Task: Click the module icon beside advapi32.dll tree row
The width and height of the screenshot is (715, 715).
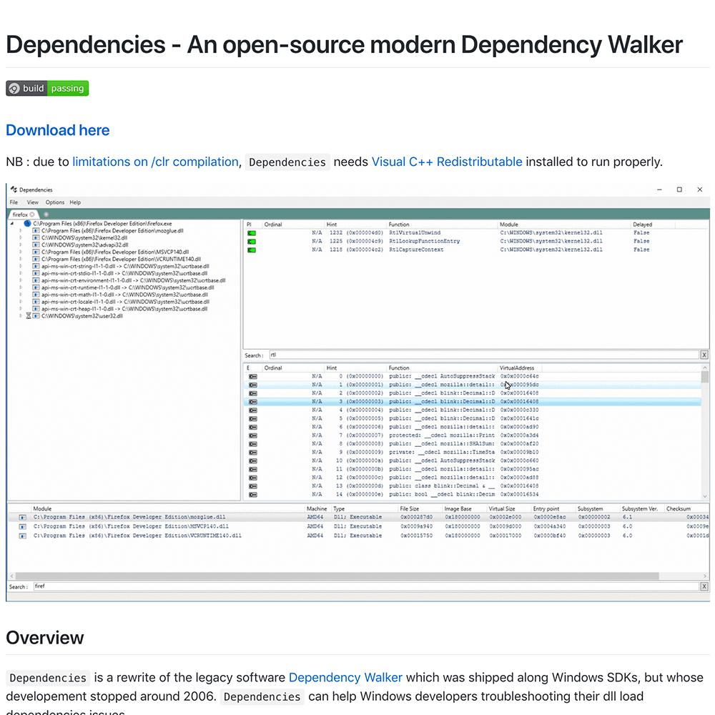Action: click(36, 245)
